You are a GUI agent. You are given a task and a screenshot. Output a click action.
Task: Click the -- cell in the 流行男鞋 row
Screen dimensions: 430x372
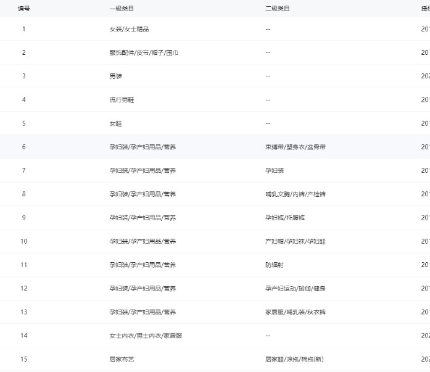[x=268, y=100]
